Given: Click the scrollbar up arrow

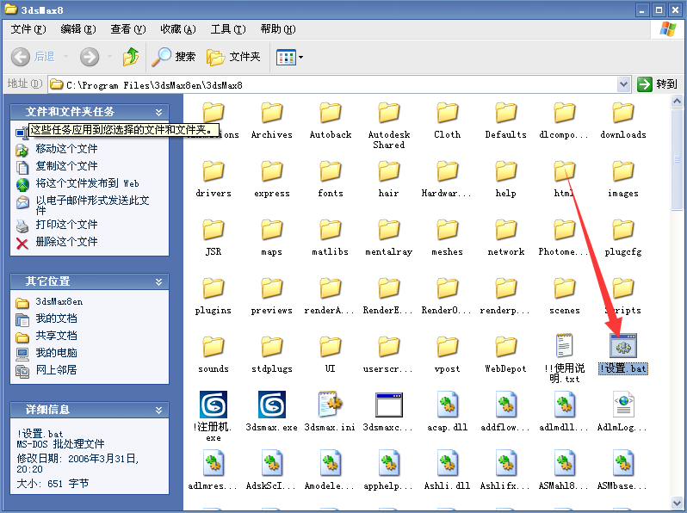Looking at the screenshot, I should pyautogui.click(x=677, y=102).
